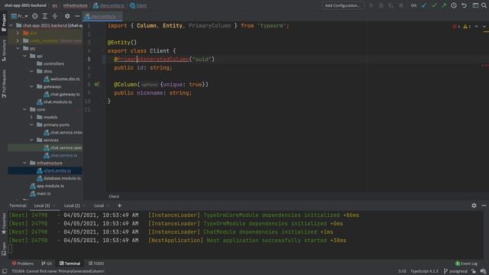Click the gutter icon on line 8

(97, 84)
